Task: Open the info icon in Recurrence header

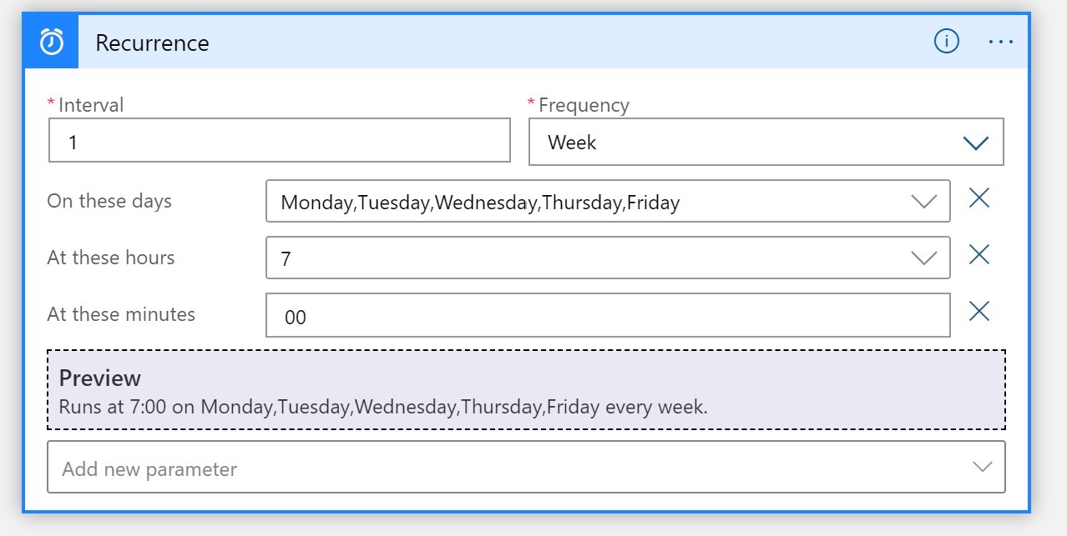Action: [946, 41]
